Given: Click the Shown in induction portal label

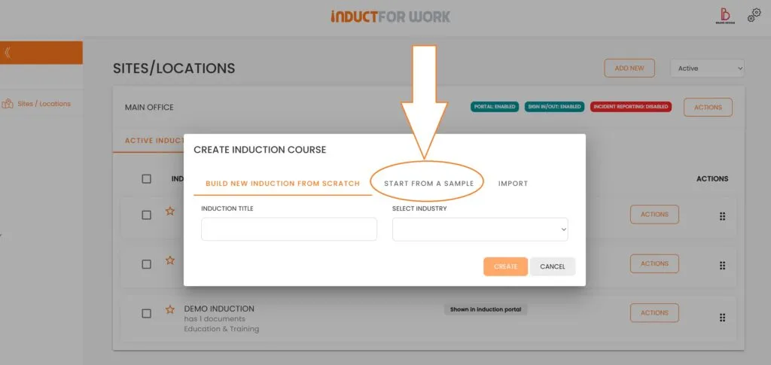Looking at the screenshot, I should tap(486, 310).
